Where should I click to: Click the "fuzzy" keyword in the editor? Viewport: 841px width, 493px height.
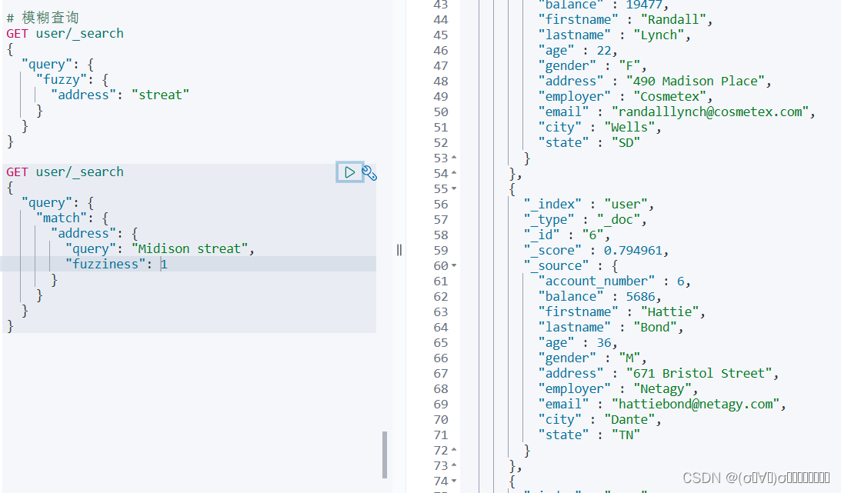(x=61, y=79)
